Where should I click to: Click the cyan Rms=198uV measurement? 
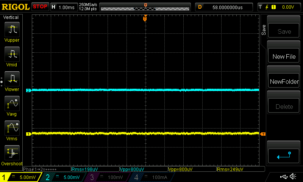[95, 169]
